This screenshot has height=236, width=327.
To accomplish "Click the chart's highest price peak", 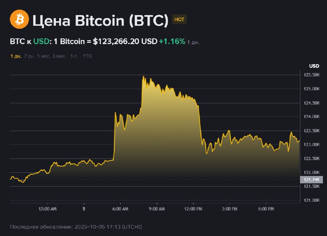I will [143, 76].
